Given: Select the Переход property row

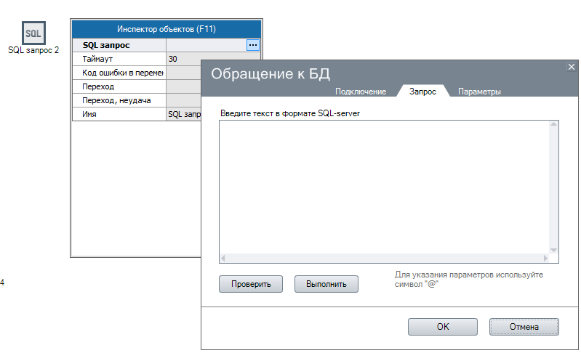Looking at the screenshot, I should pyautogui.click(x=119, y=86).
